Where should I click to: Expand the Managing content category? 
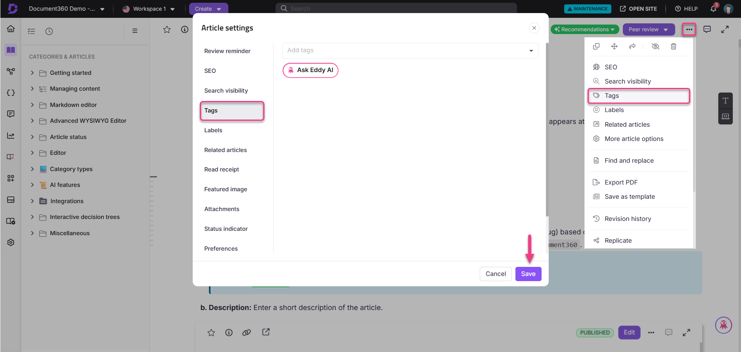(33, 89)
